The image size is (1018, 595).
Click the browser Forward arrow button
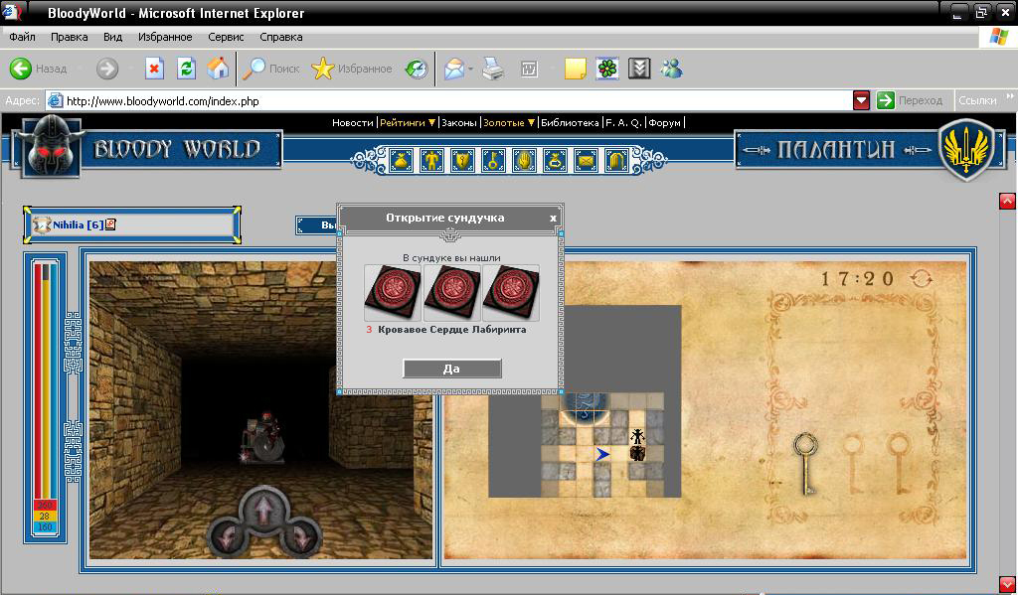(107, 69)
